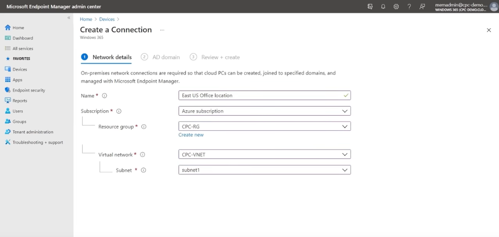
Task: Expand the subnet1 dropdown
Action: click(264, 170)
